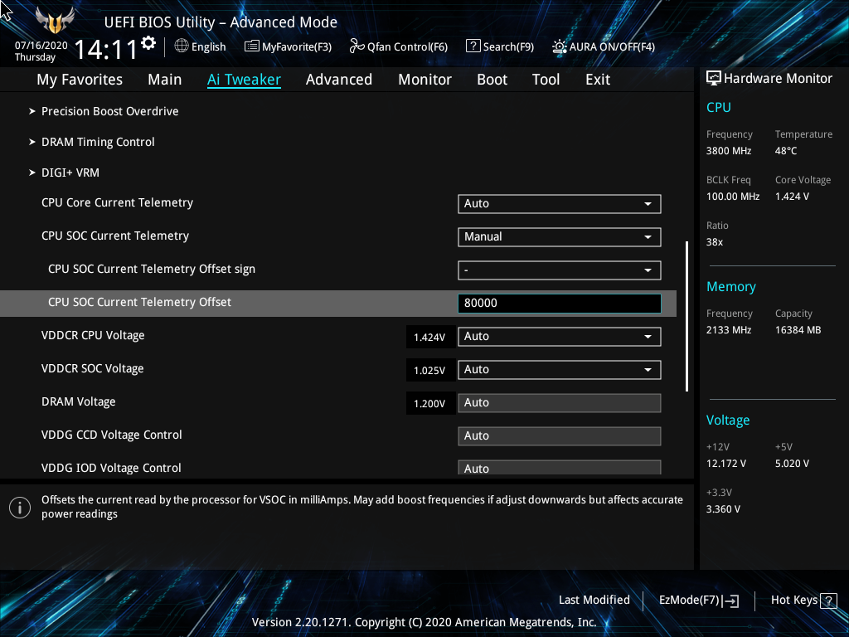The width and height of the screenshot is (849, 637).
Task: Open MyFavorite(F3) from the top bar
Action: coord(288,46)
